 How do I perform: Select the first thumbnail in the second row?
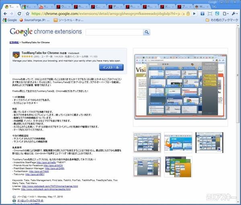147,167
